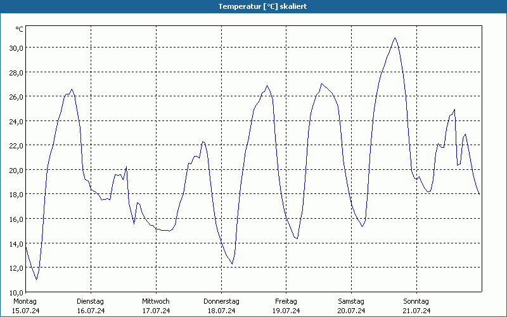Click the Sonntag day label
Viewport: 507px width, 317px height.
416,302
